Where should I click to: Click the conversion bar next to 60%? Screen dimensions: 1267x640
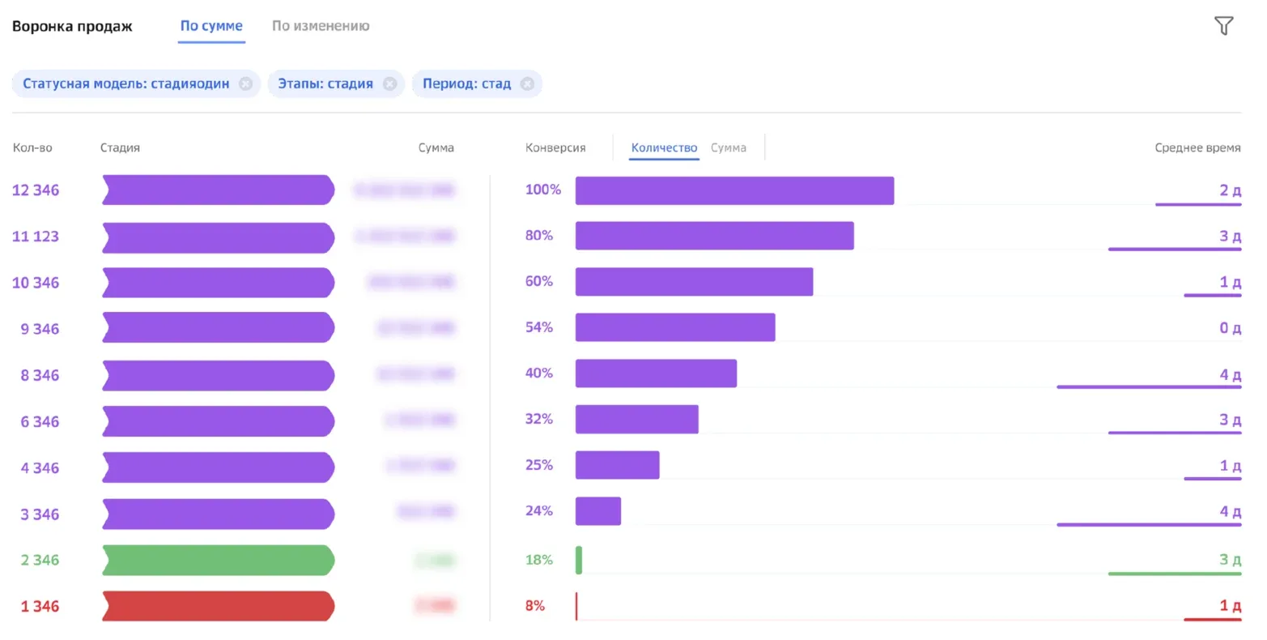pyautogui.click(x=694, y=282)
